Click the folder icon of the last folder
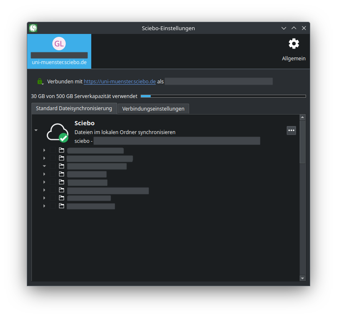The width and height of the screenshot is (337, 318). coord(62,206)
